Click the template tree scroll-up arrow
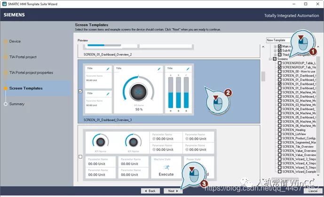The width and height of the screenshot is (324, 197). (318, 47)
